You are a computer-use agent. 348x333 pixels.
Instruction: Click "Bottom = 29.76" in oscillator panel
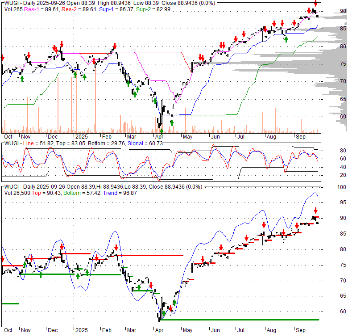pyautogui.click(x=106, y=143)
